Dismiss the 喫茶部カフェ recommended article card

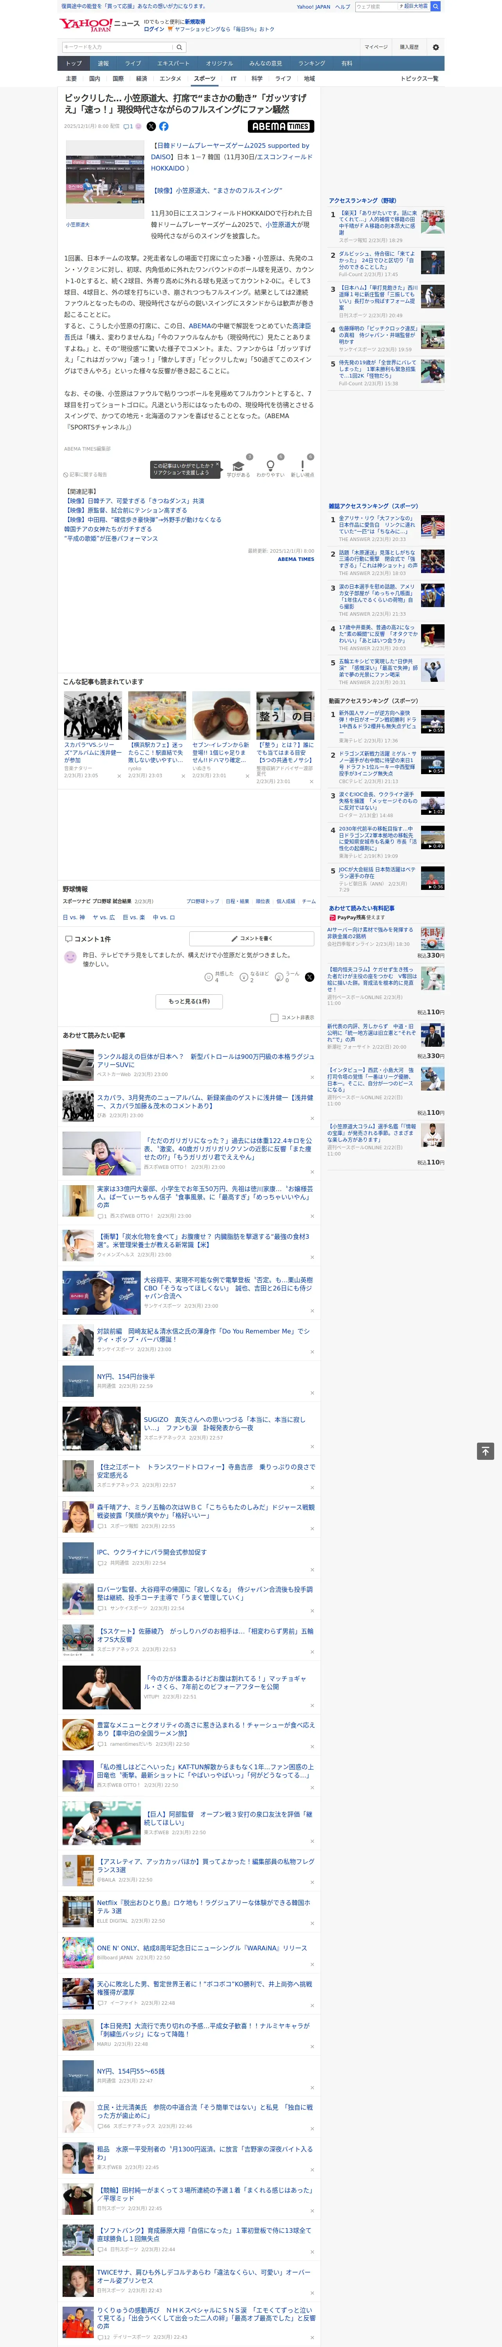182,776
